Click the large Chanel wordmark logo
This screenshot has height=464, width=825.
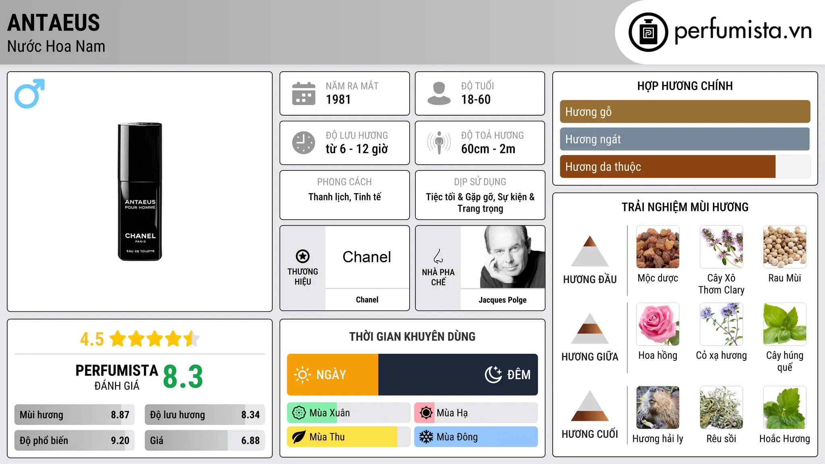tap(367, 257)
